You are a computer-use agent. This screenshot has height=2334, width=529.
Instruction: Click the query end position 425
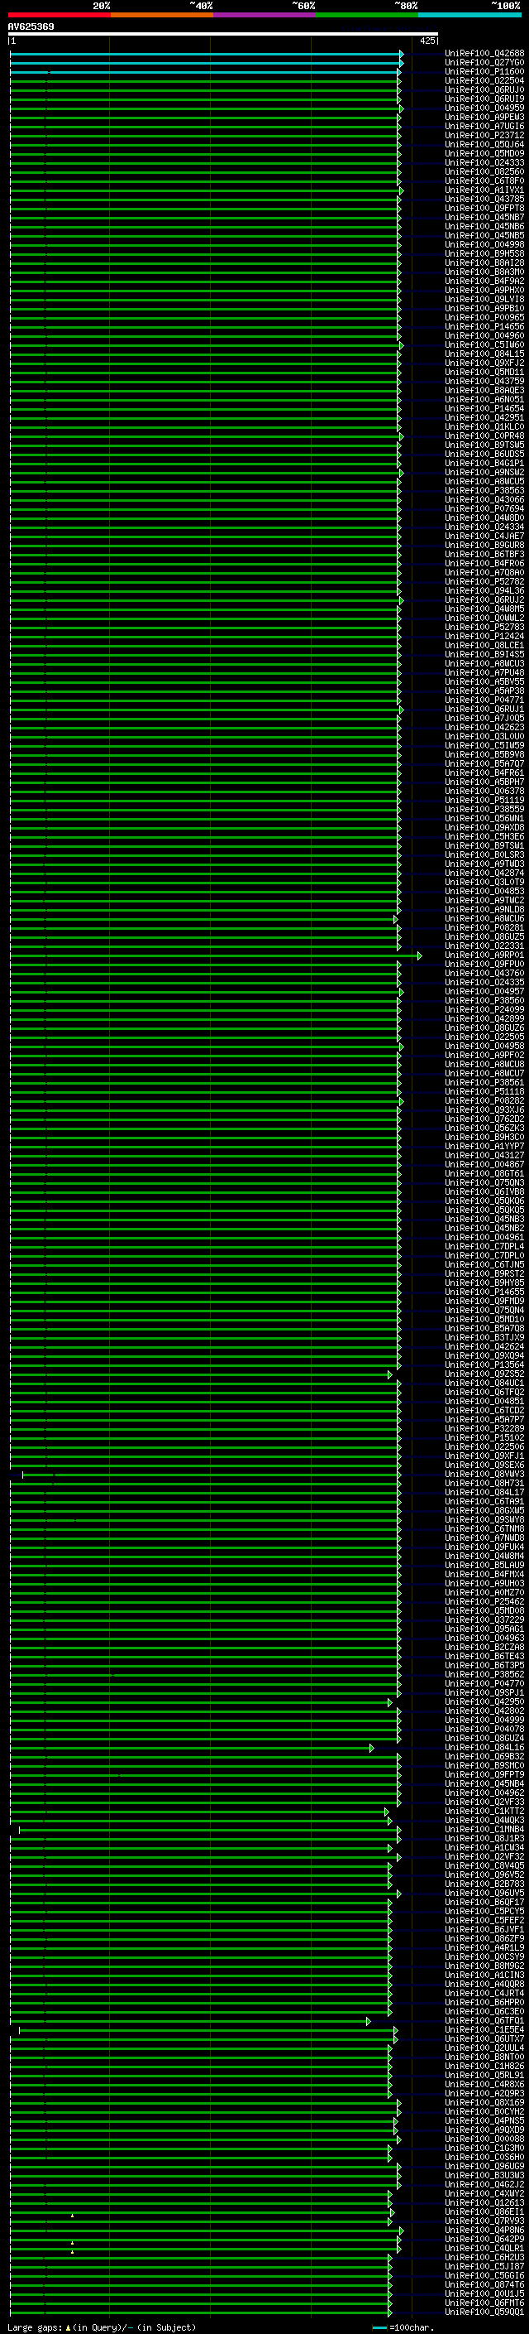(x=427, y=41)
